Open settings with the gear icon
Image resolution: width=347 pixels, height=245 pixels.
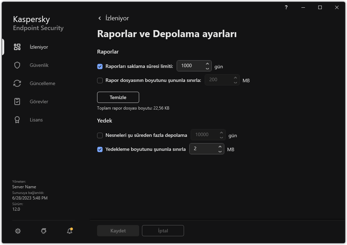coord(18,231)
